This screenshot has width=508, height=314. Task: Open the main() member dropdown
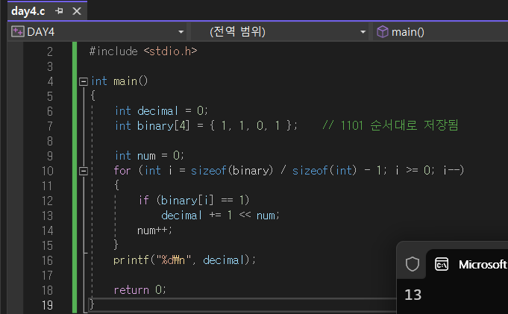[441, 32]
